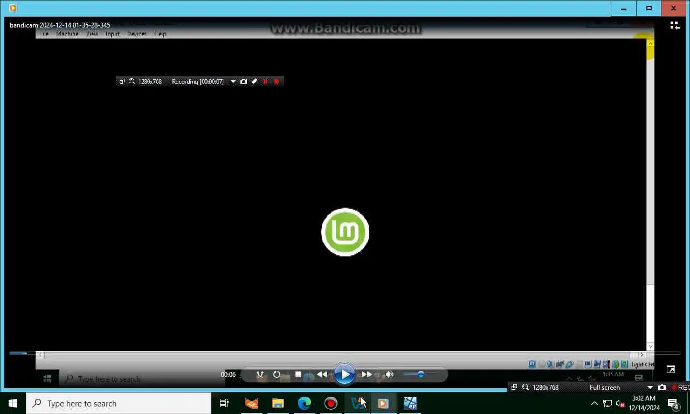The width and height of the screenshot is (690, 414).
Task: Click the media player title bar icon
Action: pyautogui.click(x=12, y=8)
